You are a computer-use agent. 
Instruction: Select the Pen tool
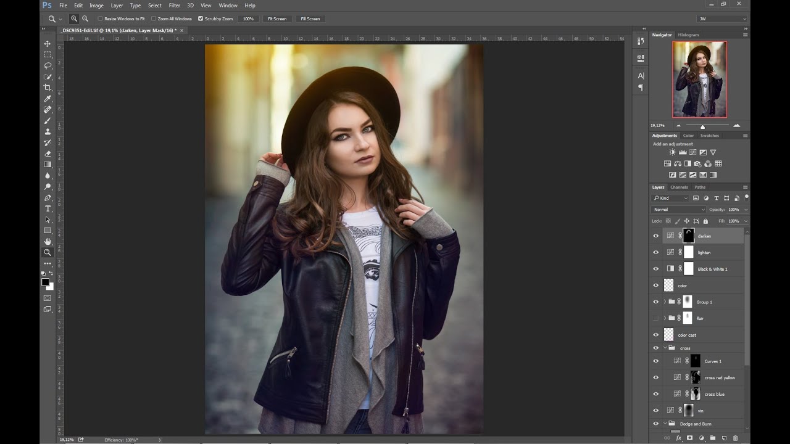tap(48, 198)
